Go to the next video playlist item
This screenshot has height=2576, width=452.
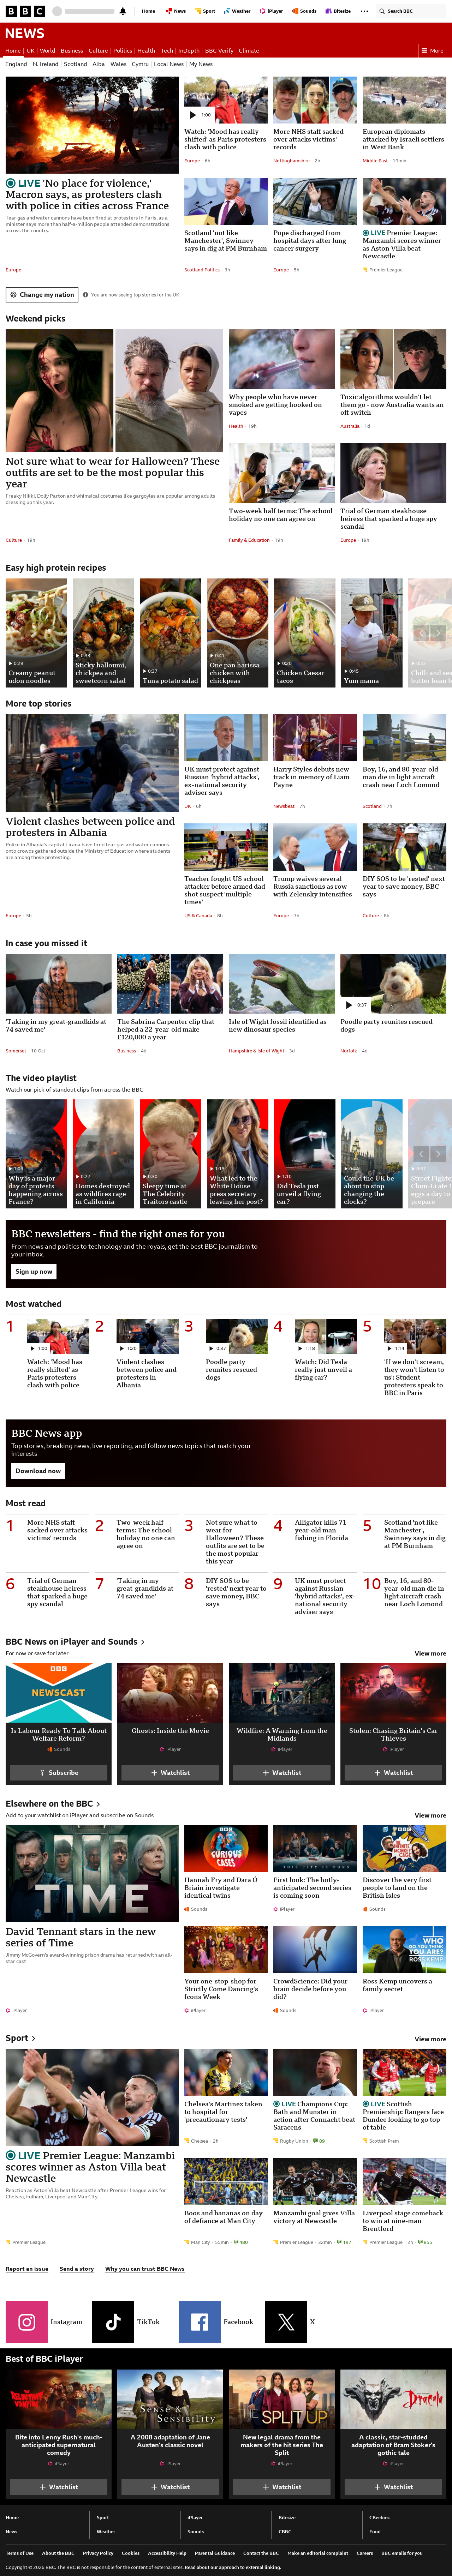437,1154
